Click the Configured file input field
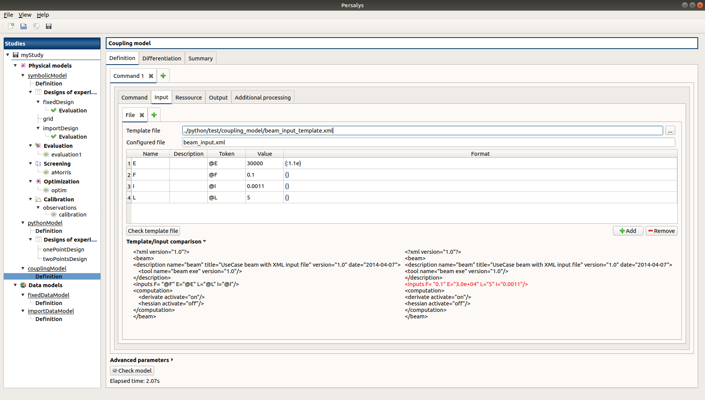 [428, 142]
